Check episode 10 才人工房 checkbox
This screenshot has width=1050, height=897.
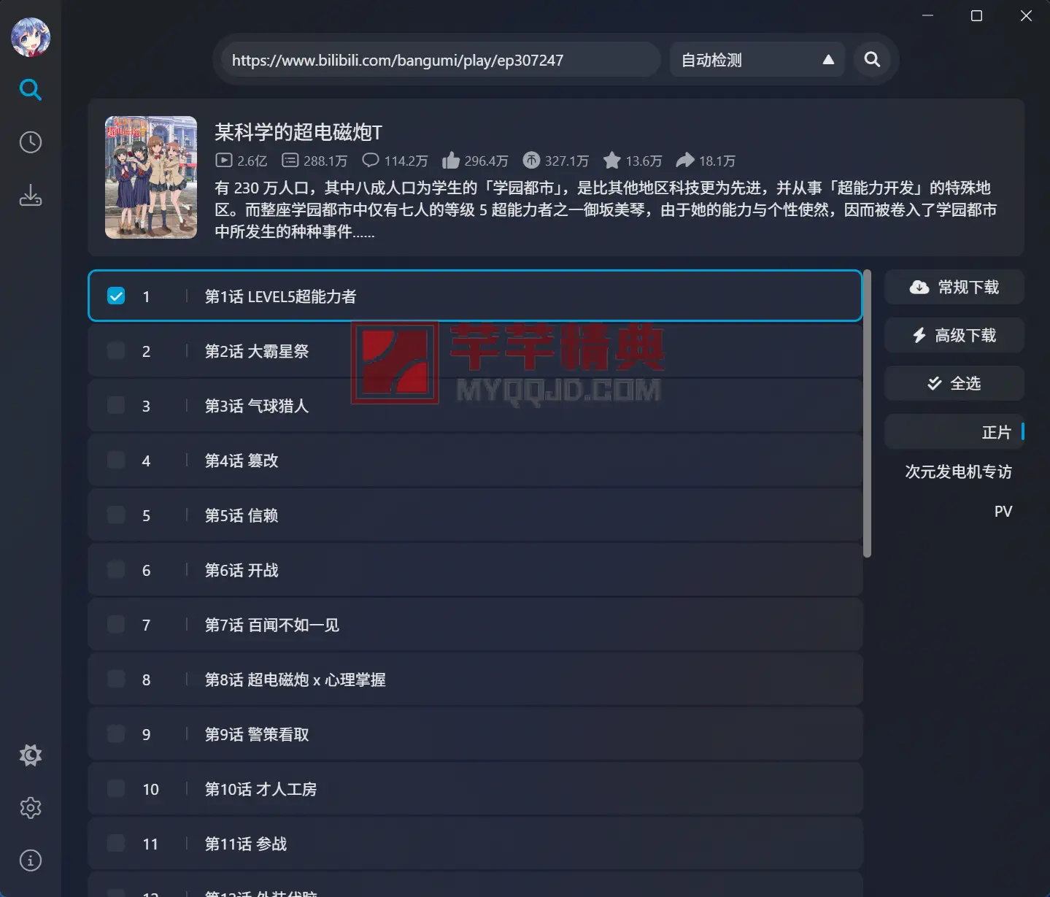click(x=116, y=789)
